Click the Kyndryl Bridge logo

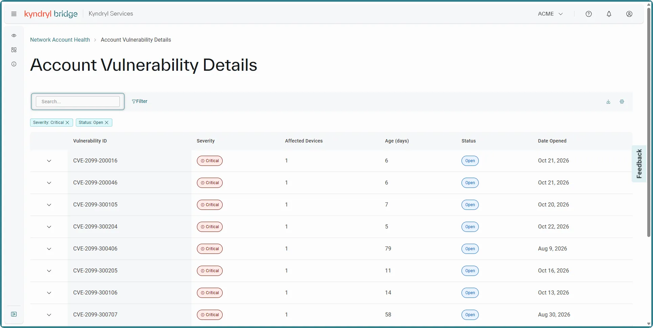(51, 14)
